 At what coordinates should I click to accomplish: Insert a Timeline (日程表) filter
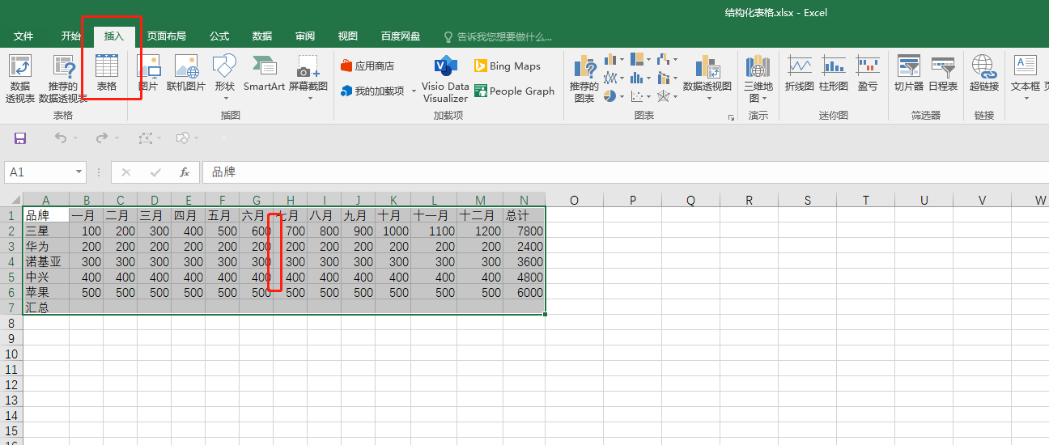[x=943, y=73]
